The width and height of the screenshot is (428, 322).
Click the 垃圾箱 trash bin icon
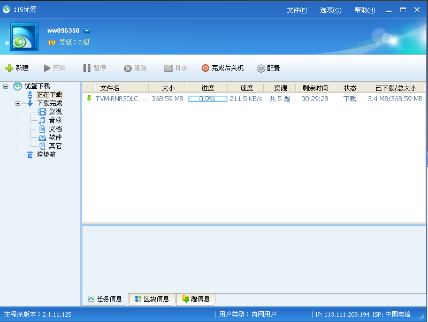30,155
